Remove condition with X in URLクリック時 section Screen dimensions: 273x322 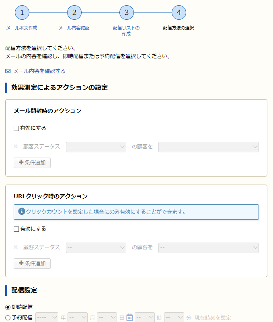tap(16, 247)
